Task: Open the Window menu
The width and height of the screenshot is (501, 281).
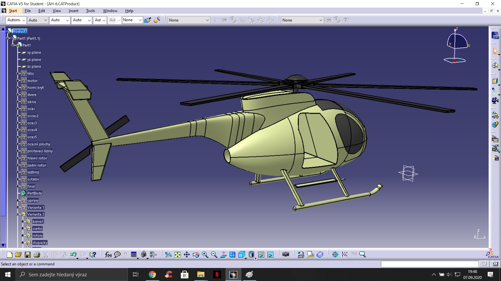Action: pos(110,11)
